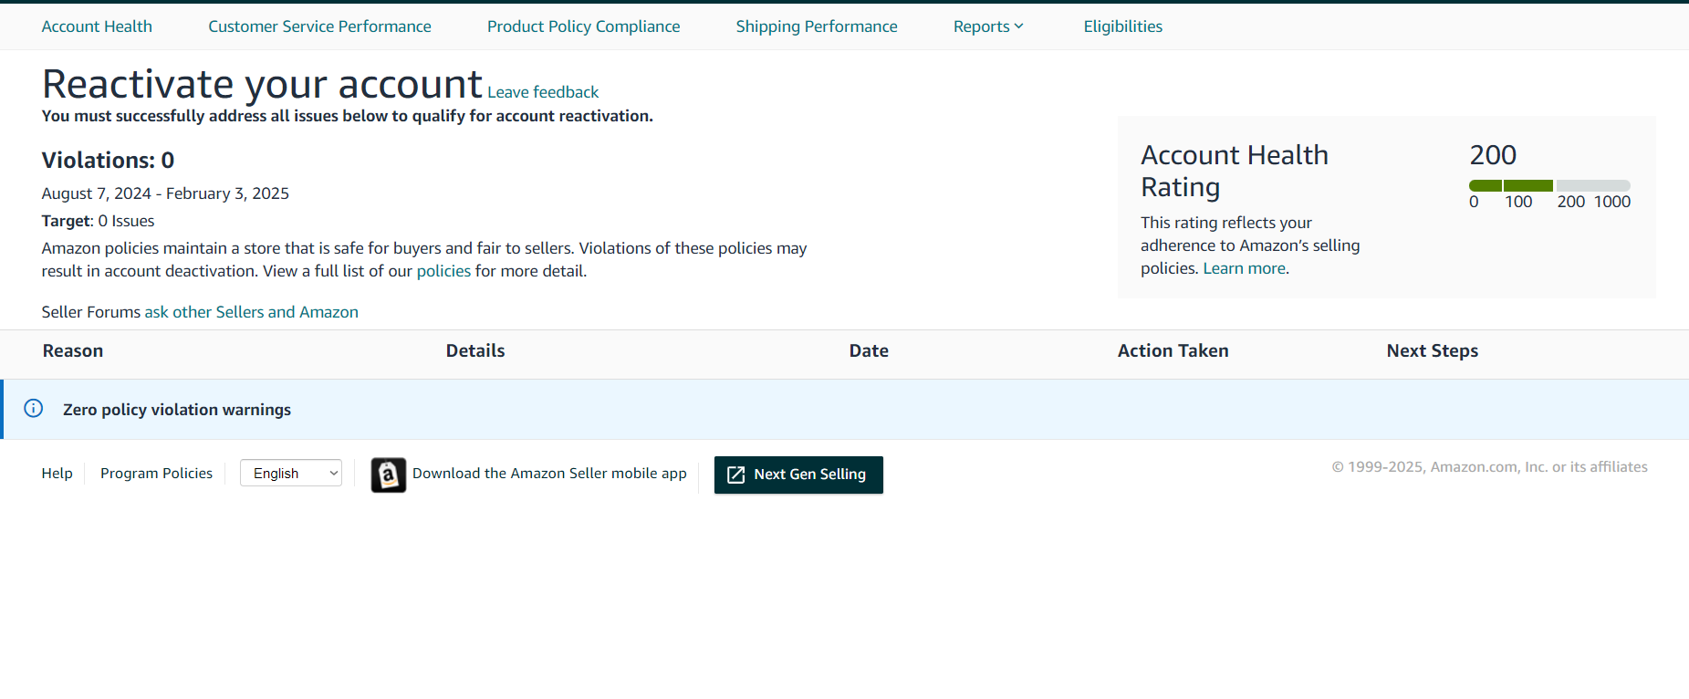Click the Target: 0 Issues text
Viewport: 1689px width, 699px height.
98,221
